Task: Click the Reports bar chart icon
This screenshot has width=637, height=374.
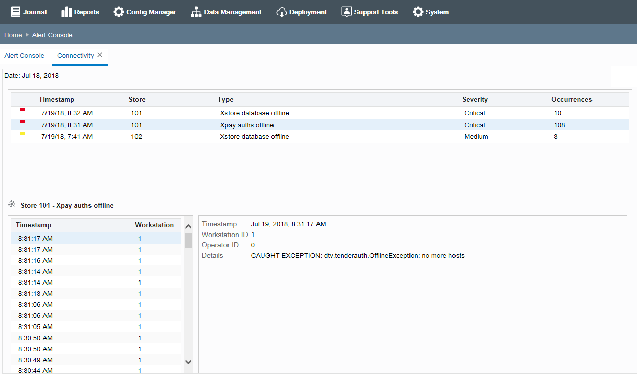Action: tap(67, 12)
